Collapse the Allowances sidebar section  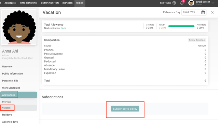click(19, 95)
